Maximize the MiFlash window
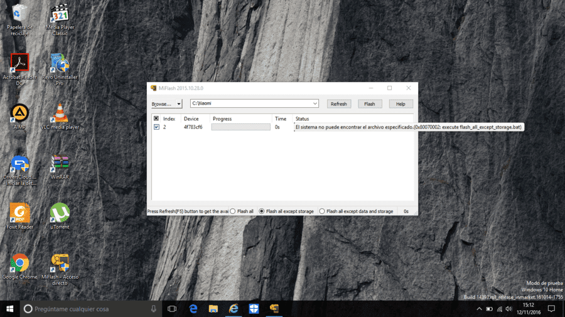The width and height of the screenshot is (565, 317). click(x=389, y=88)
